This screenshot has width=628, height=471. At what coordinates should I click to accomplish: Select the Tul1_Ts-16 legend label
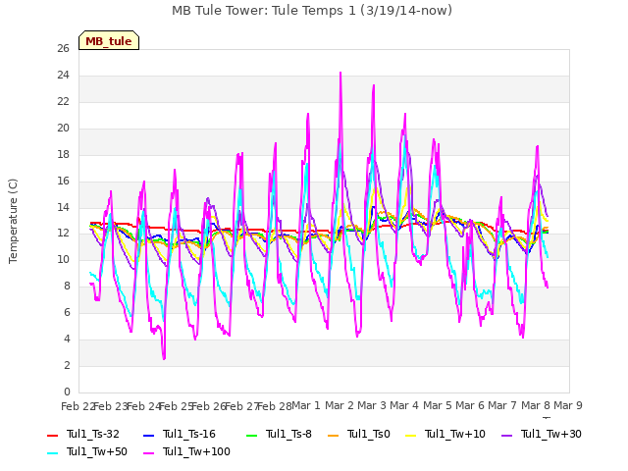point(189,434)
